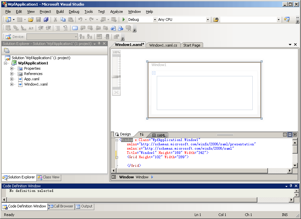
Task: Expand child tags arrow in tag navigator
Action: click(x=152, y=177)
